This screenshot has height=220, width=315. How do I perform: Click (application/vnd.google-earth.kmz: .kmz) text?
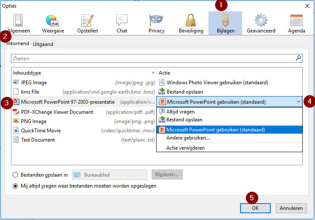(x=109, y=92)
